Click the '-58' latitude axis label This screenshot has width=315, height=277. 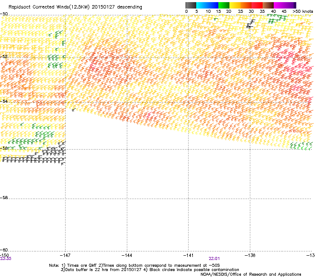pos(4,198)
